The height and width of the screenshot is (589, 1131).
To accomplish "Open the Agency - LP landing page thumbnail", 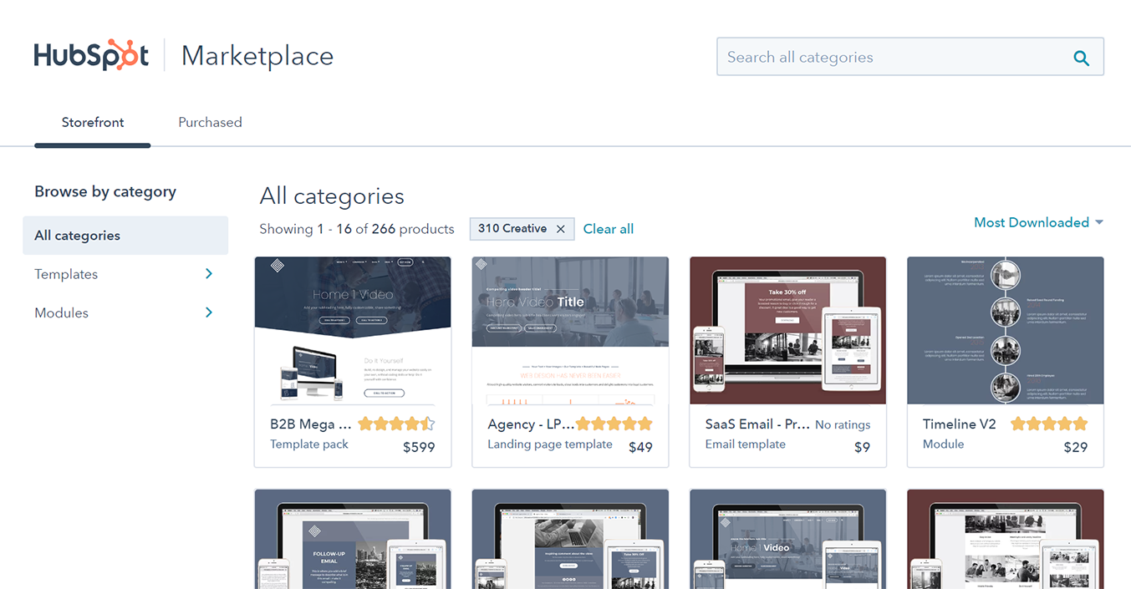I will tap(570, 331).
